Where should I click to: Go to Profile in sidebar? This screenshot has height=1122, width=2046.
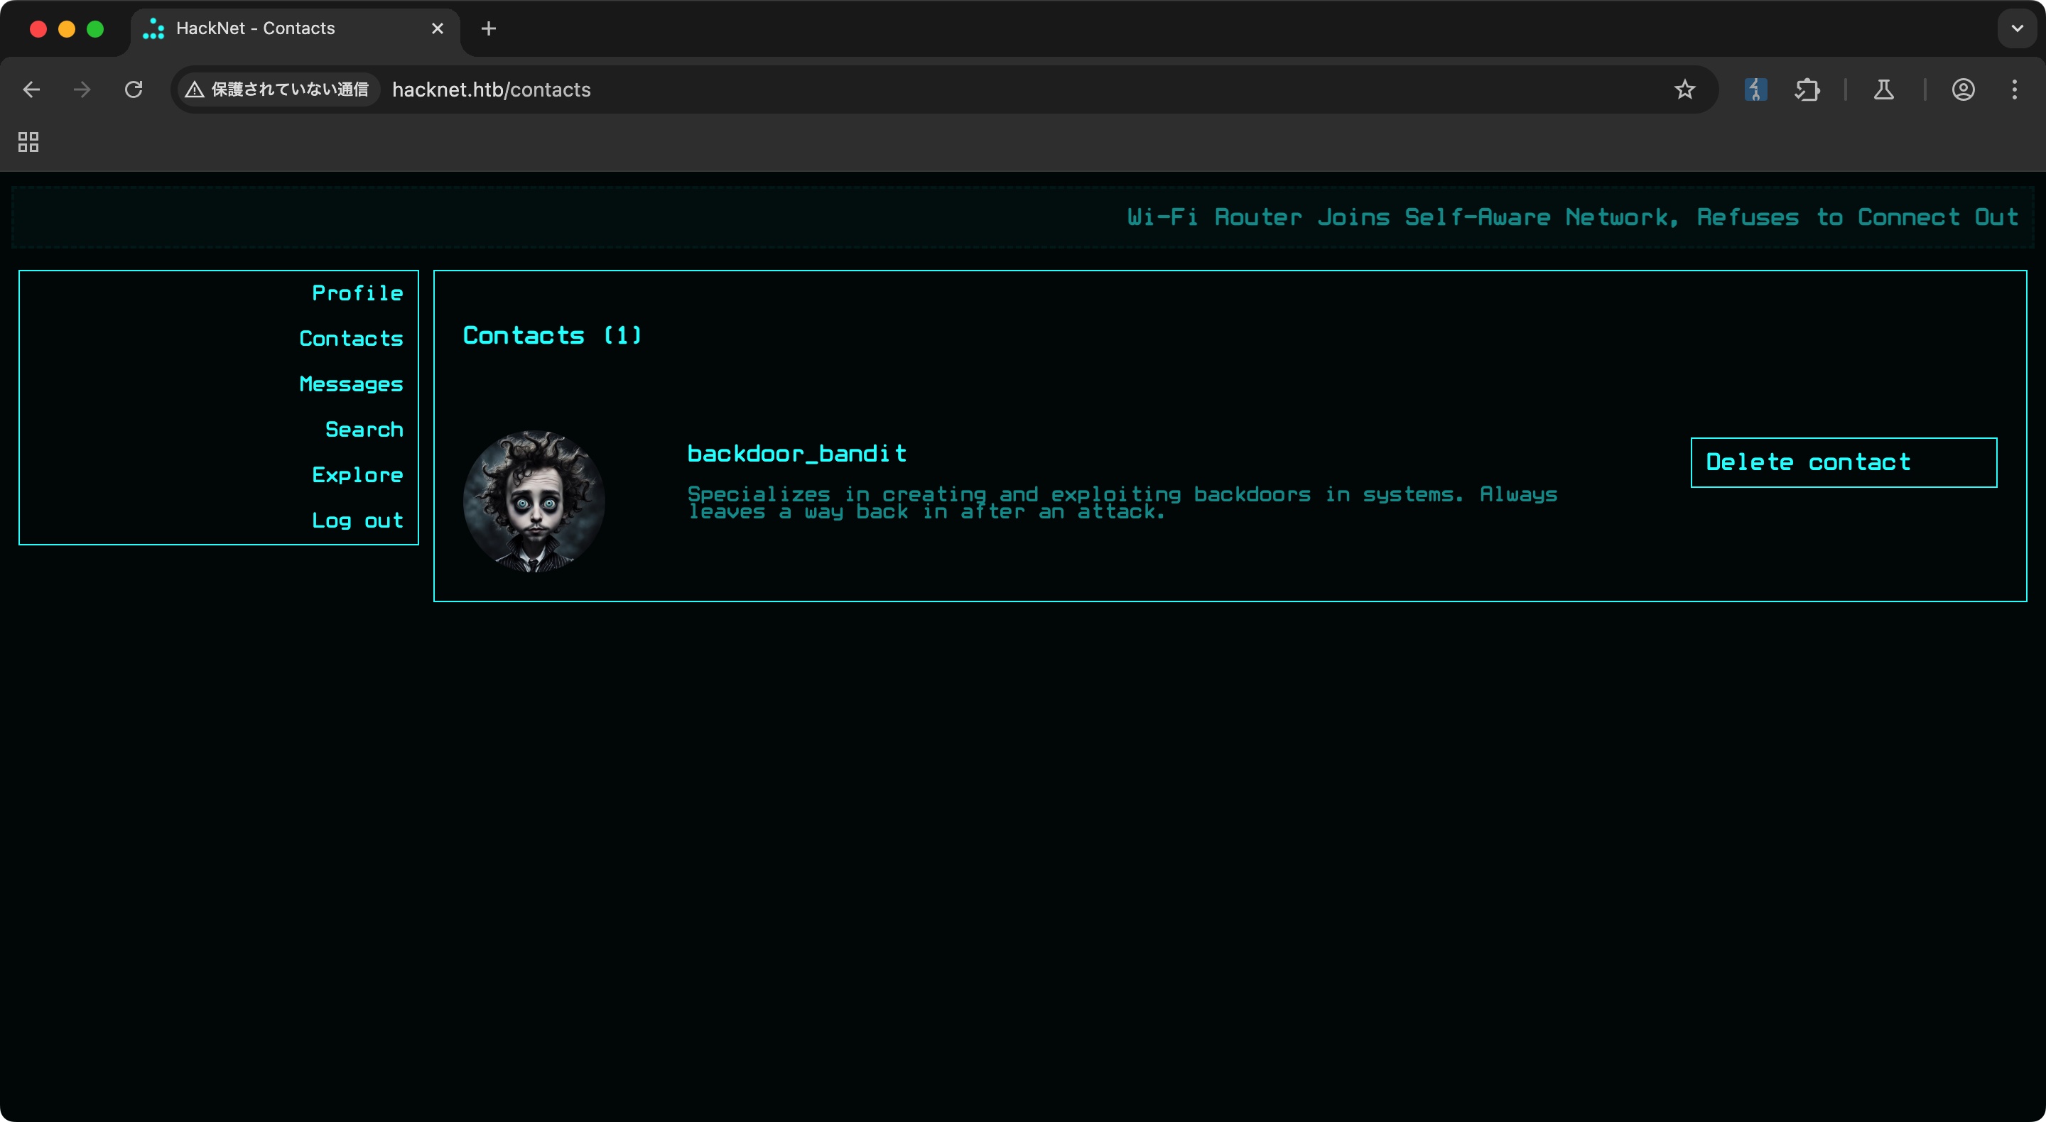point(357,293)
